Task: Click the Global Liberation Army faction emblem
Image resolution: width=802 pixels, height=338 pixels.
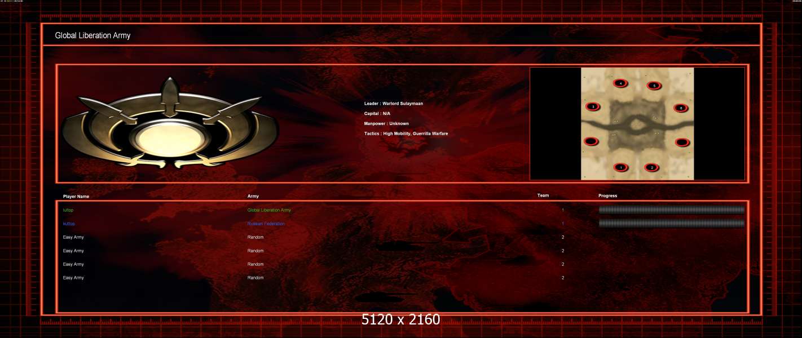Action: point(170,123)
